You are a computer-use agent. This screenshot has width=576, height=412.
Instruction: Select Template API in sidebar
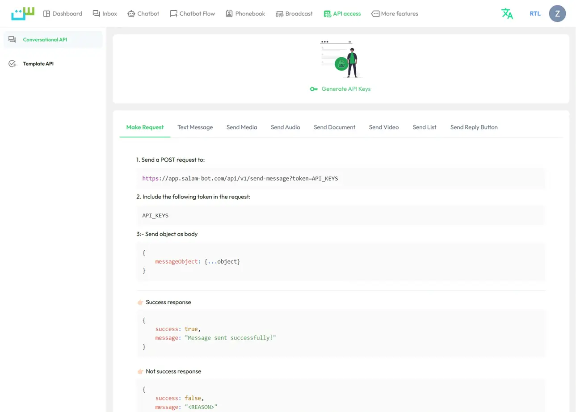[x=53, y=63]
